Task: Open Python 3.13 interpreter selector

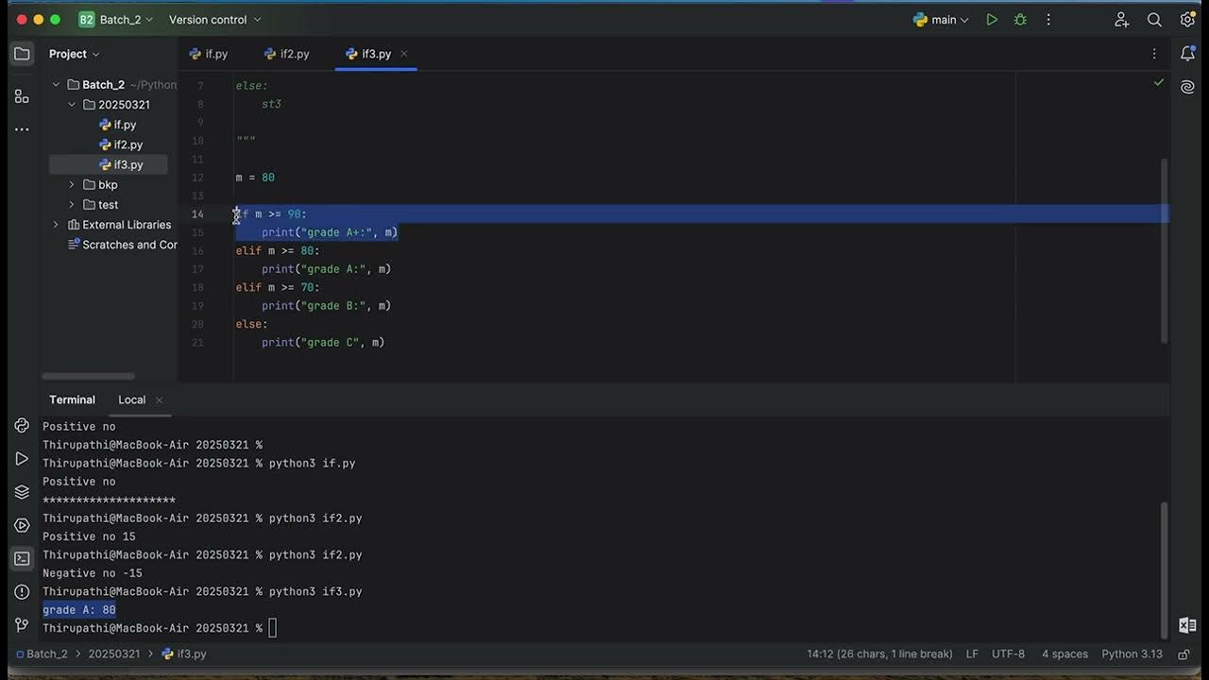Action: pyautogui.click(x=1132, y=654)
